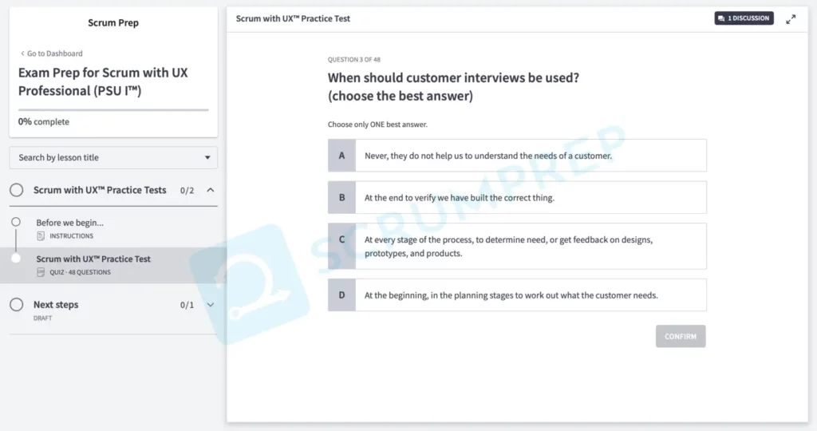Open the Search by lesson title dropdown
Viewport: 817px width, 431px height.
tap(113, 158)
